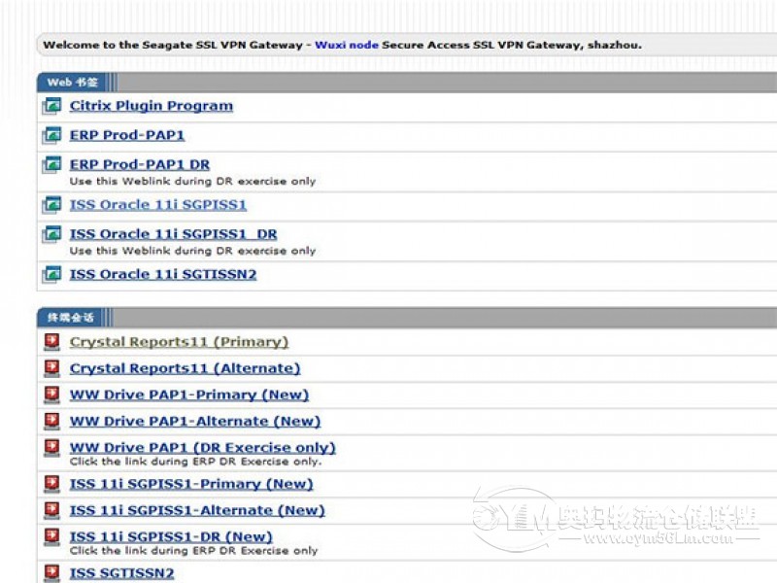Viewport: 777px width, 583px height.
Task: Click the terminal icon beside ISS 11i SGPISS1-DR (New)
Action: click(x=51, y=536)
